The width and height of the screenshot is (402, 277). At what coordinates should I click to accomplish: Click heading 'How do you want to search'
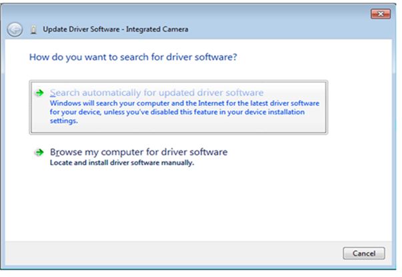[x=133, y=57]
